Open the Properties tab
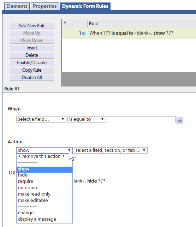 coord(45,6)
